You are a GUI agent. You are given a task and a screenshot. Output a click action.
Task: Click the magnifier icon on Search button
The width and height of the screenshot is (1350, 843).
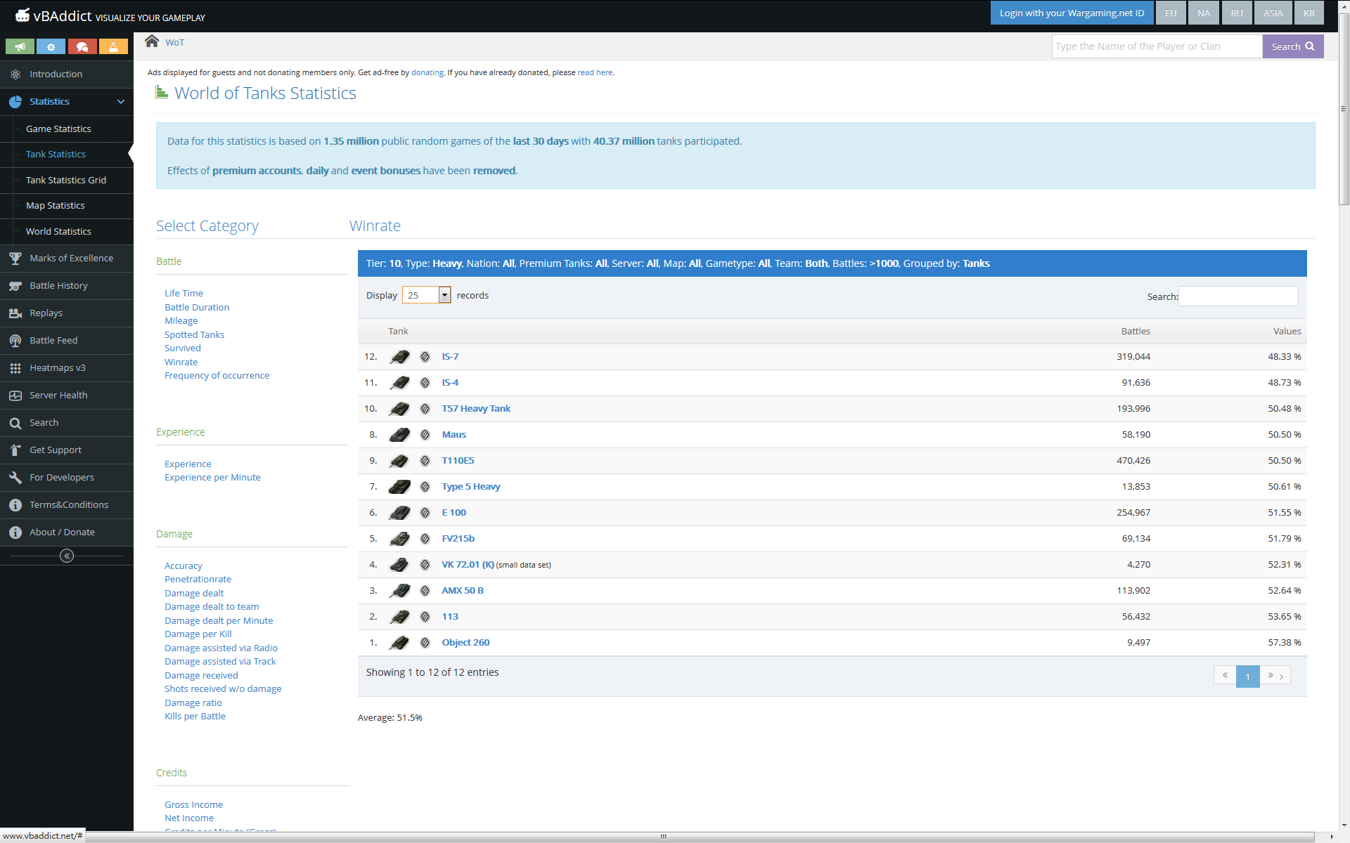(1310, 46)
